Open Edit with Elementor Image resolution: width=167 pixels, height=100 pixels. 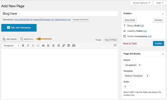pos(19,28)
